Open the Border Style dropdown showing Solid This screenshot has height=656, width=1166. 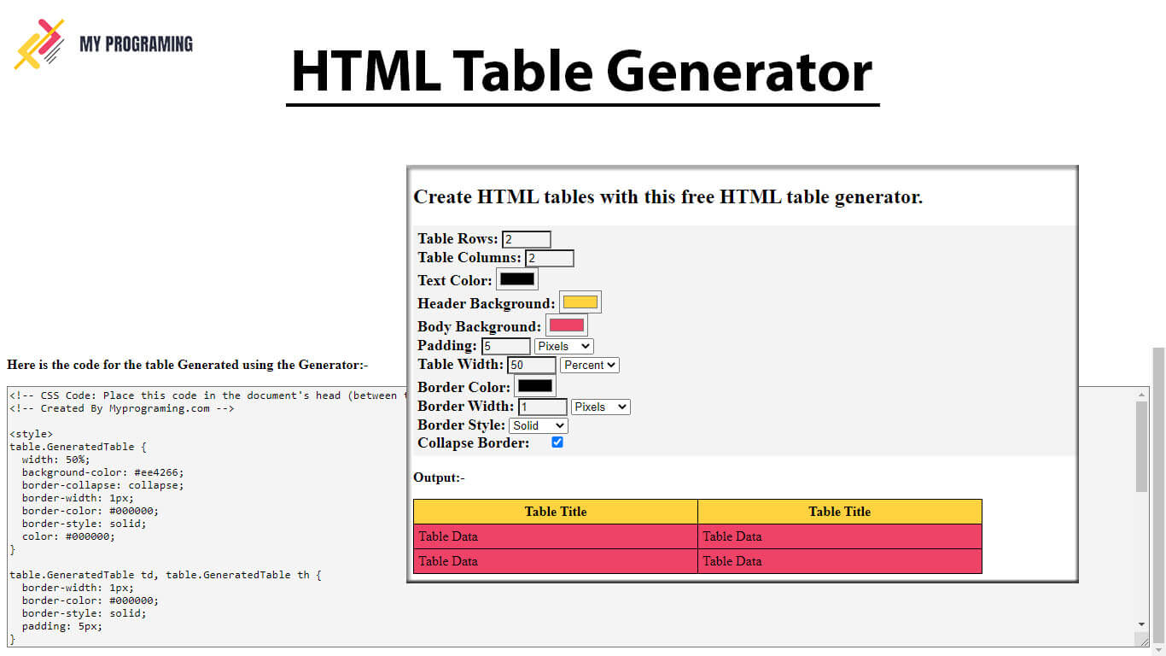click(538, 425)
